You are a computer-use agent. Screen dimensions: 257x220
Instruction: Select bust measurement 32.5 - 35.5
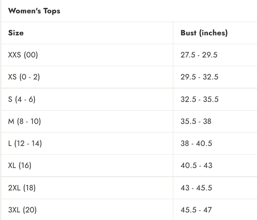pos(200,99)
